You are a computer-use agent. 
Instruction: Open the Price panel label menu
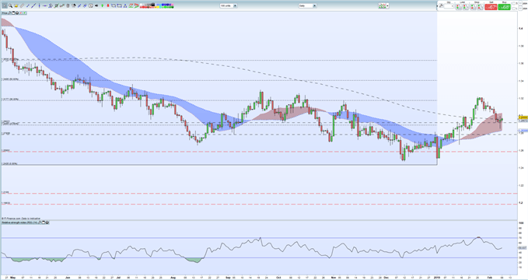tap(5, 12)
